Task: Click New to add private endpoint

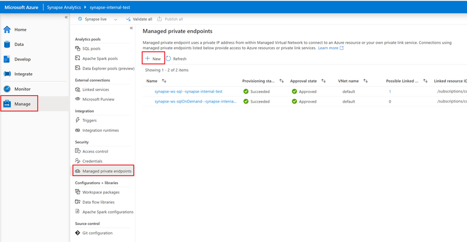Action: (x=153, y=58)
